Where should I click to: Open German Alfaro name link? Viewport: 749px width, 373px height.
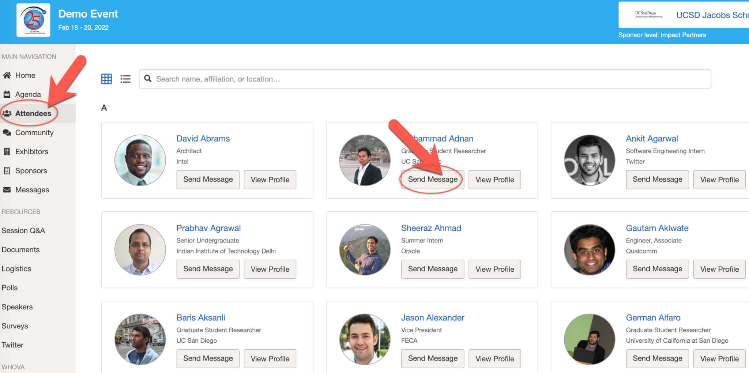pos(653,318)
